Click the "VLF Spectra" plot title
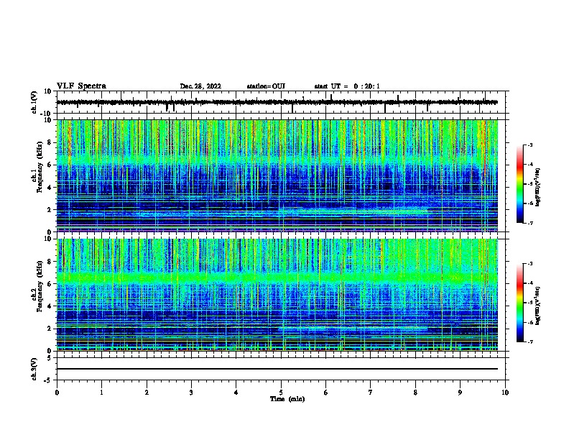The height and width of the screenshot is (440, 569). (x=81, y=86)
